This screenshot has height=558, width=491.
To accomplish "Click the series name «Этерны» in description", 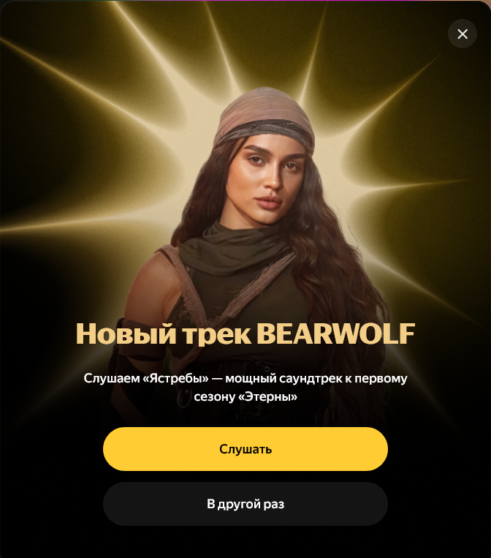I will click(x=267, y=396).
